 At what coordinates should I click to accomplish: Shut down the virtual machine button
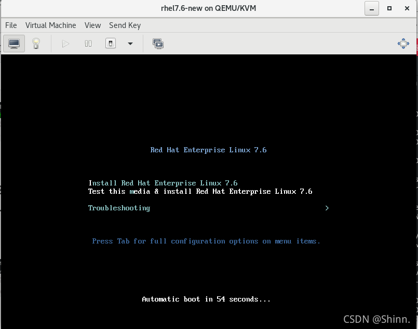[111, 44]
